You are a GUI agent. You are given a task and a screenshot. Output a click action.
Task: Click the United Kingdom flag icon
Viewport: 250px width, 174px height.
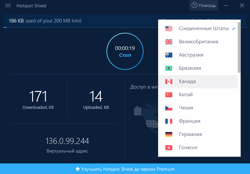[x=169, y=42]
